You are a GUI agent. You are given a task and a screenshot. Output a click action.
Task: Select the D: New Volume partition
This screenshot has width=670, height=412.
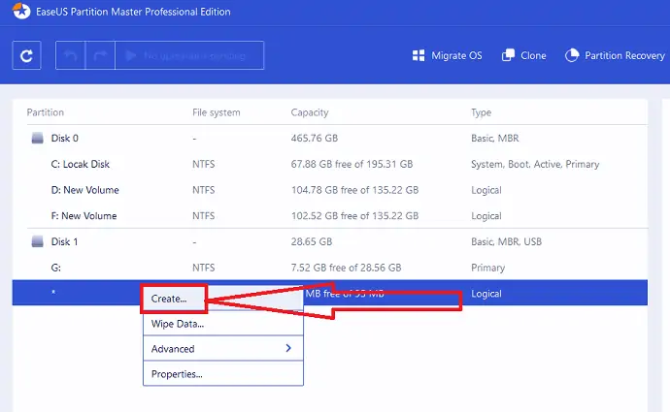[85, 190]
